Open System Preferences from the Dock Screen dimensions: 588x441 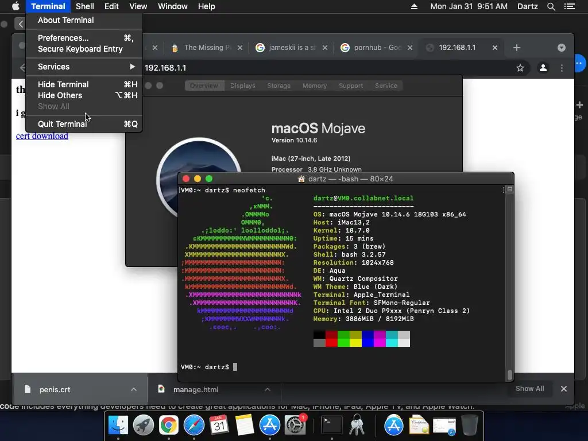pyautogui.click(x=295, y=425)
